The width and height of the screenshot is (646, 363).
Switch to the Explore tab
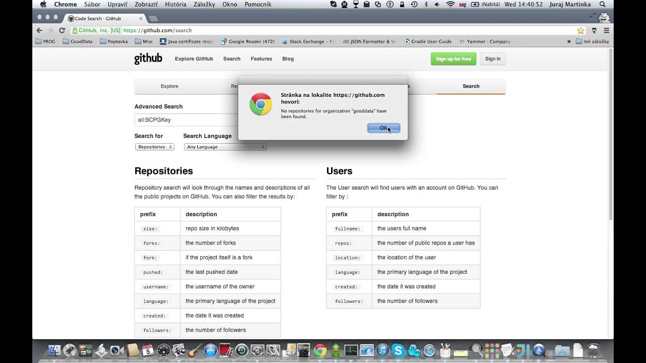pos(170,86)
